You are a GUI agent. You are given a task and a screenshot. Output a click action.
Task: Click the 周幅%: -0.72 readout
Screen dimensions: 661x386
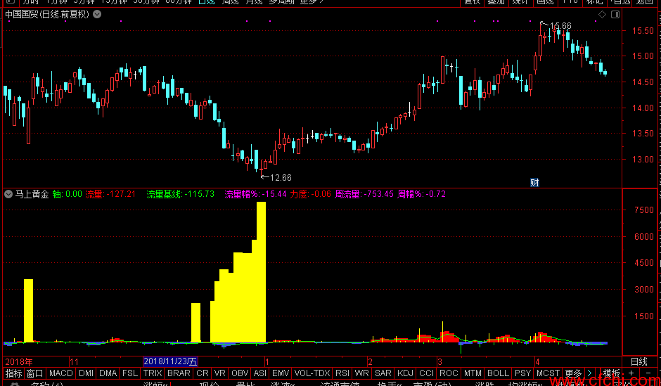pos(421,194)
